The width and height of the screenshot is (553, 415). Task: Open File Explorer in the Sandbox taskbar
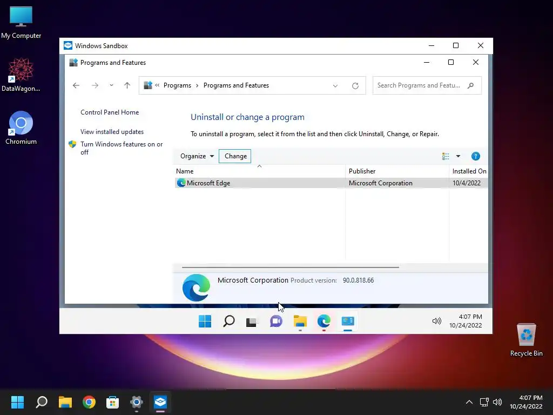coord(300,321)
